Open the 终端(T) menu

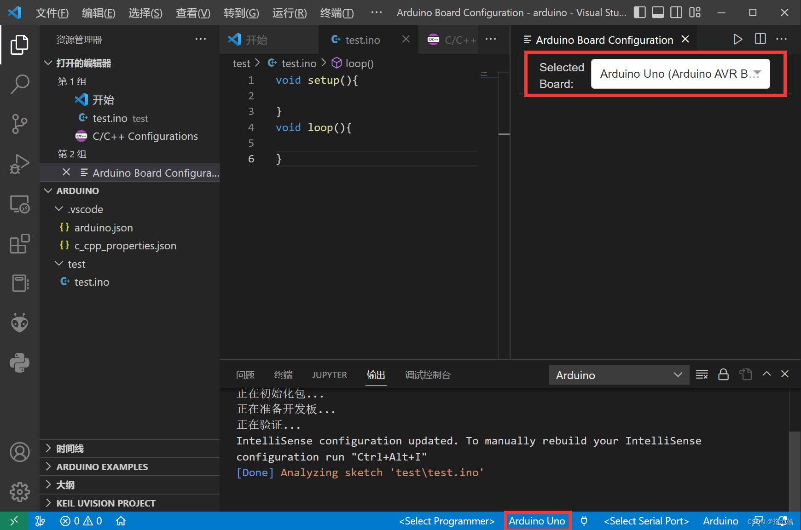click(337, 13)
